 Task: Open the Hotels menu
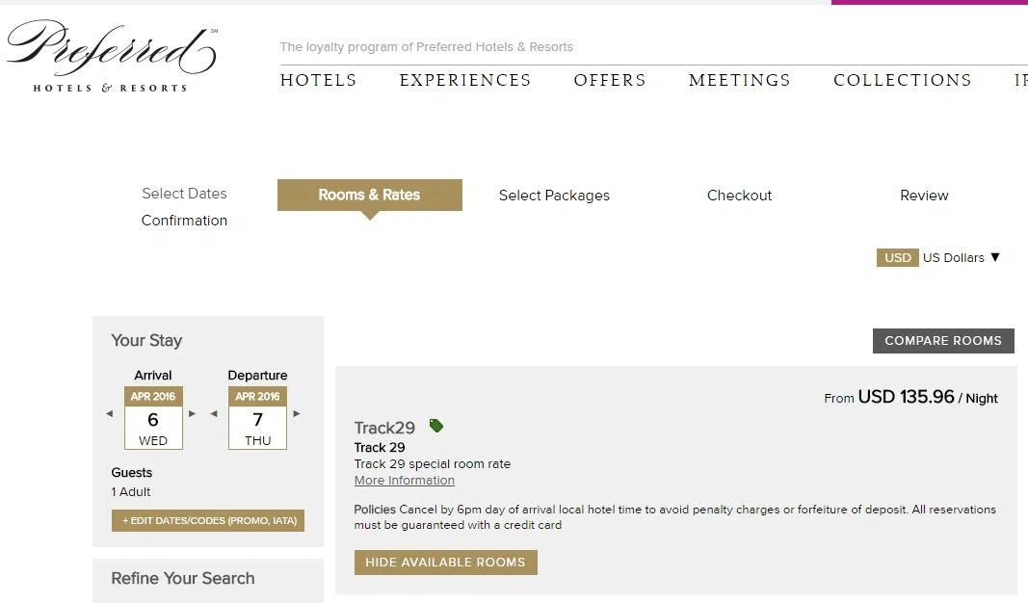[318, 80]
